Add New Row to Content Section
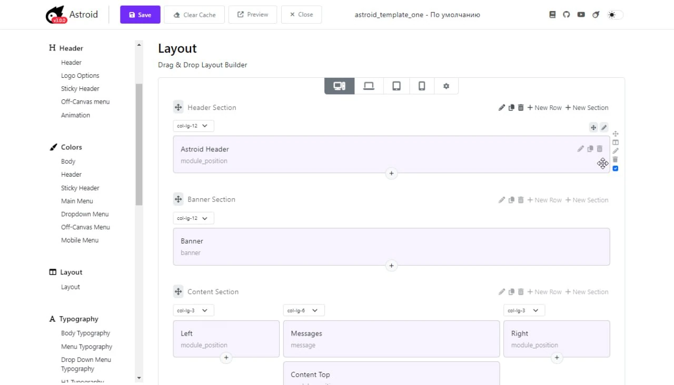This screenshot has width=674, height=385. coord(544,292)
